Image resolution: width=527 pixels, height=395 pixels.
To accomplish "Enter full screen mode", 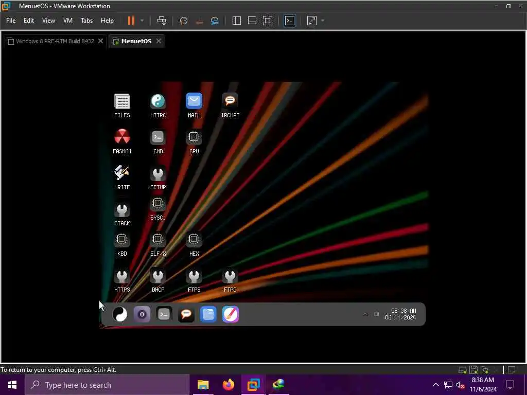I will pyautogui.click(x=268, y=21).
